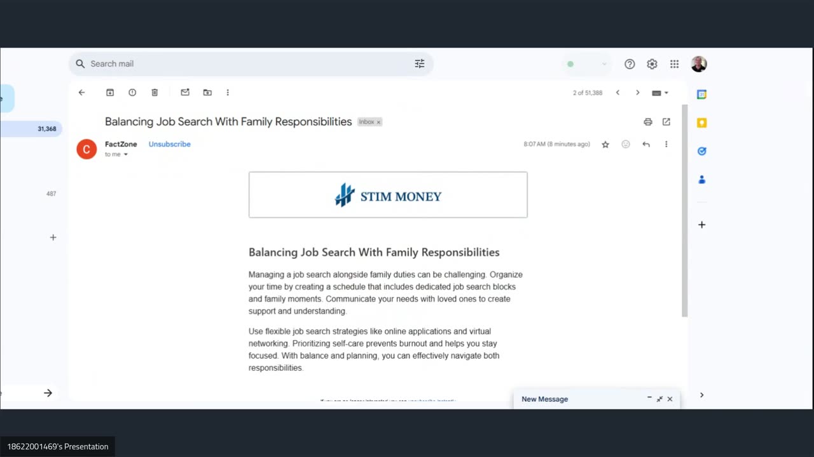Go to older email
The height and width of the screenshot is (457, 814).
point(638,93)
